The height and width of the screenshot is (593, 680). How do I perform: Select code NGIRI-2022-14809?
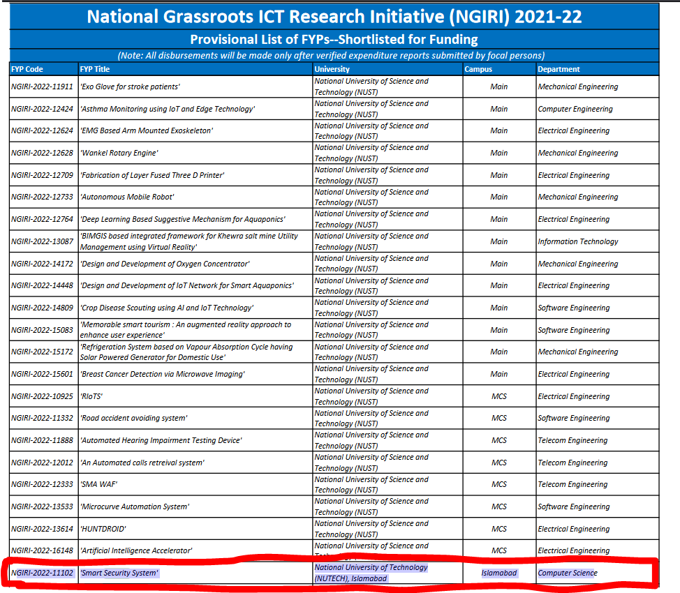point(42,308)
